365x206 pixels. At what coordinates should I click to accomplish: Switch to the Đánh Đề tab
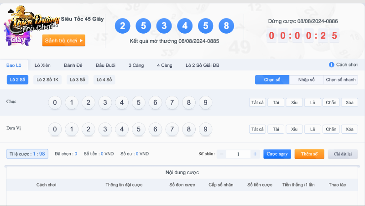73,65
